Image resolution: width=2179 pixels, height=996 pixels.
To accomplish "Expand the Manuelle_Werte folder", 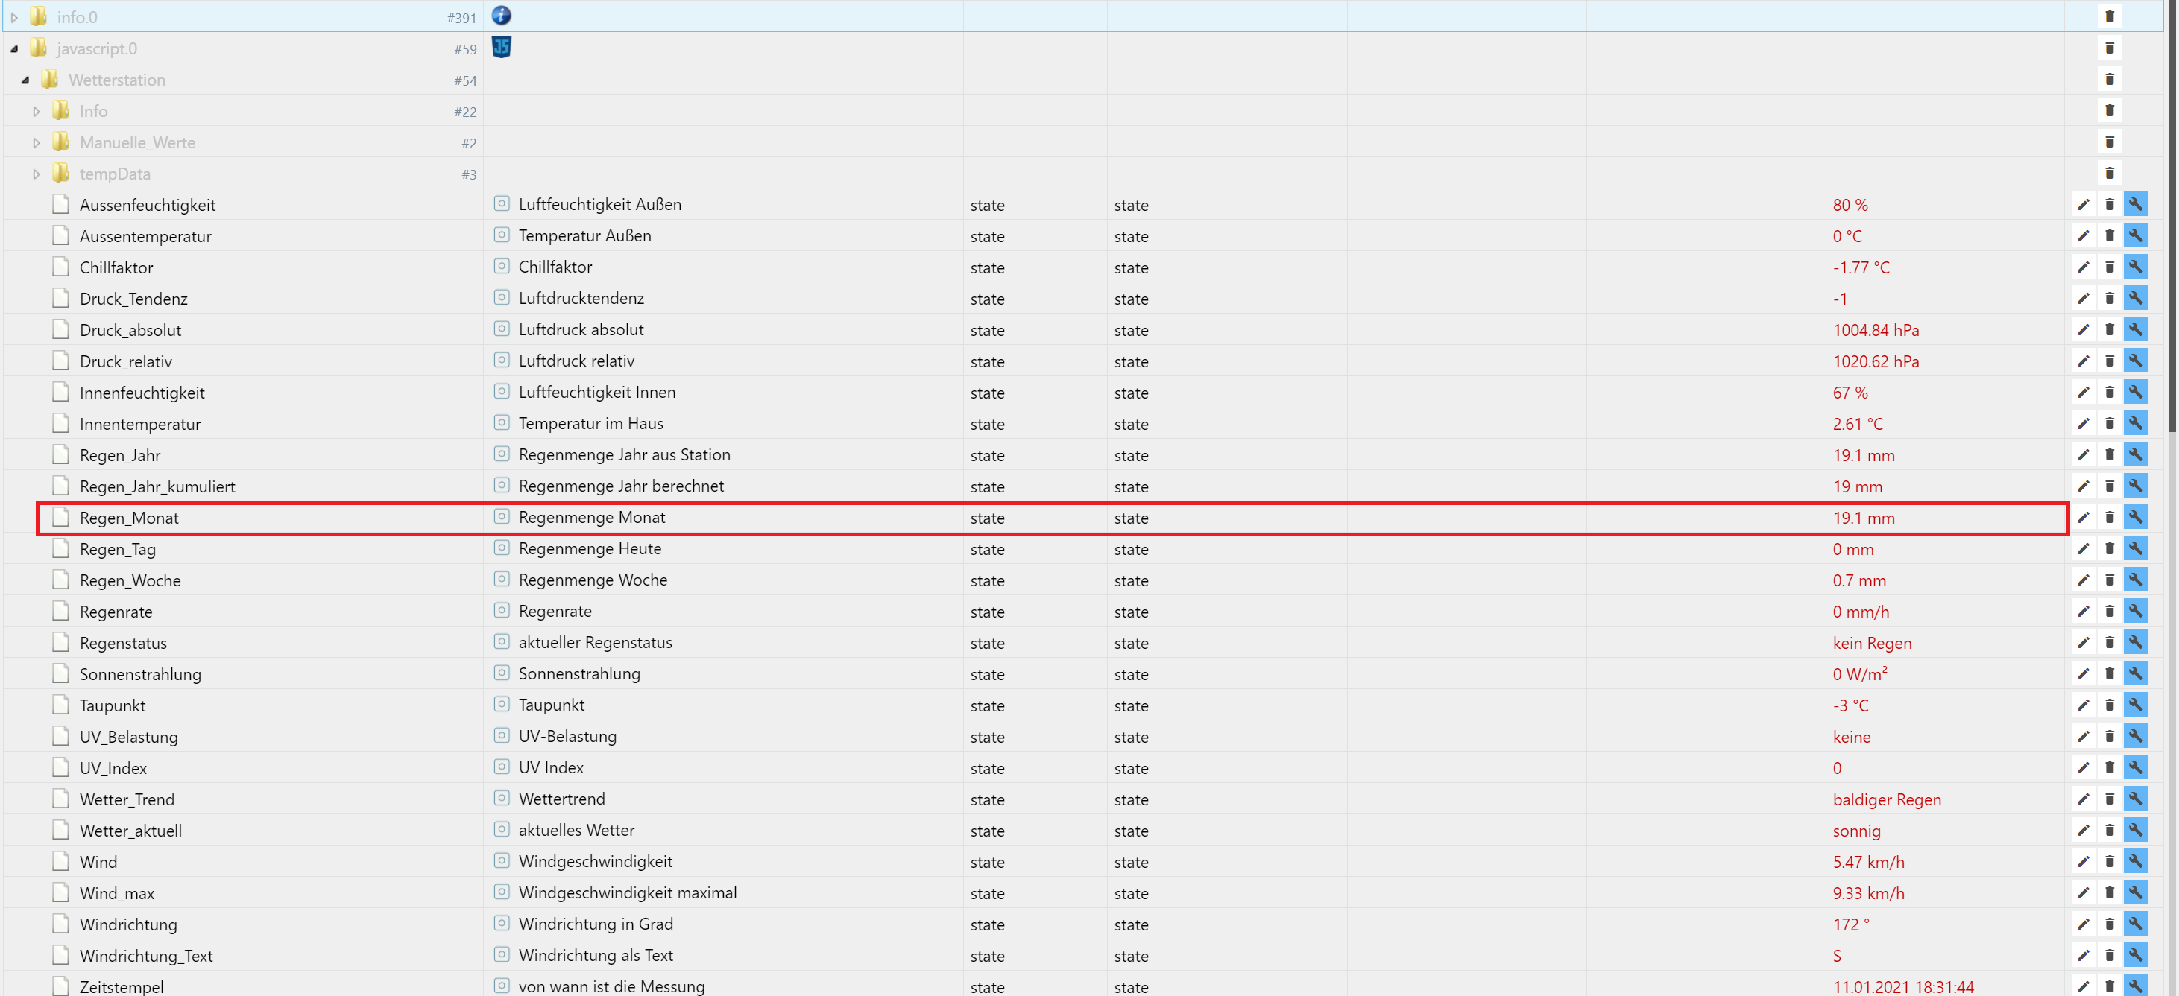I will click(37, 143).
